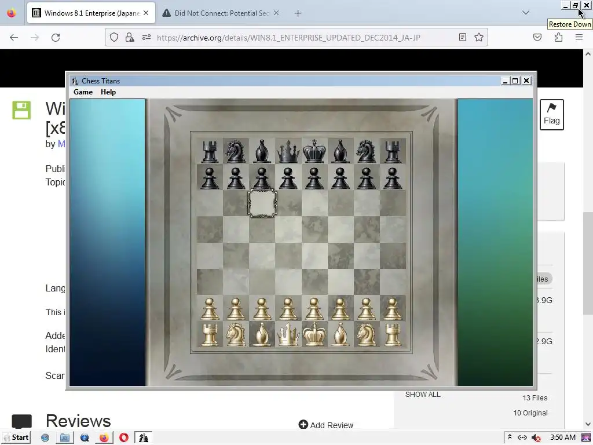Image resolution: width=593 pixels, height=445 pixels.
Task: Open site permissions icon in address bar
Action: (x=147, y=37)
